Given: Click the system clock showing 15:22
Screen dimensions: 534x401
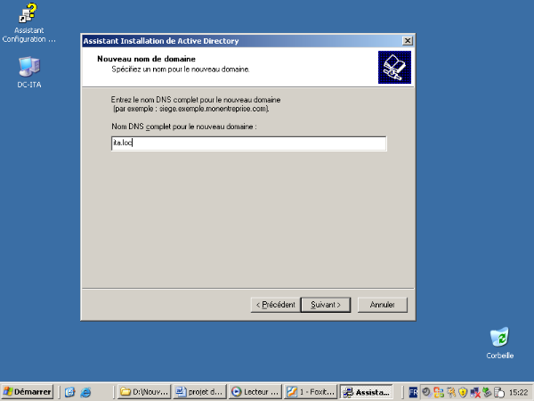Looking at the screenshot, I should pyautogui.click(x=518, y=392).
